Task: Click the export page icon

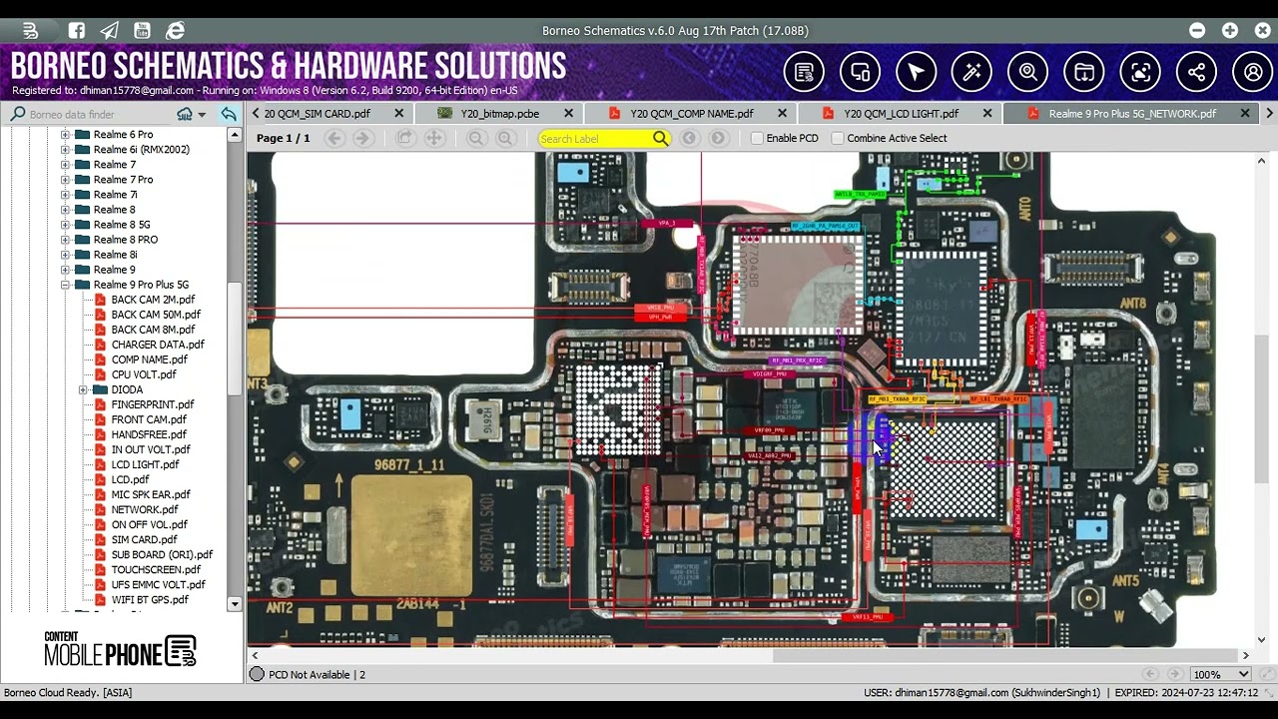Action: (404, 138)
